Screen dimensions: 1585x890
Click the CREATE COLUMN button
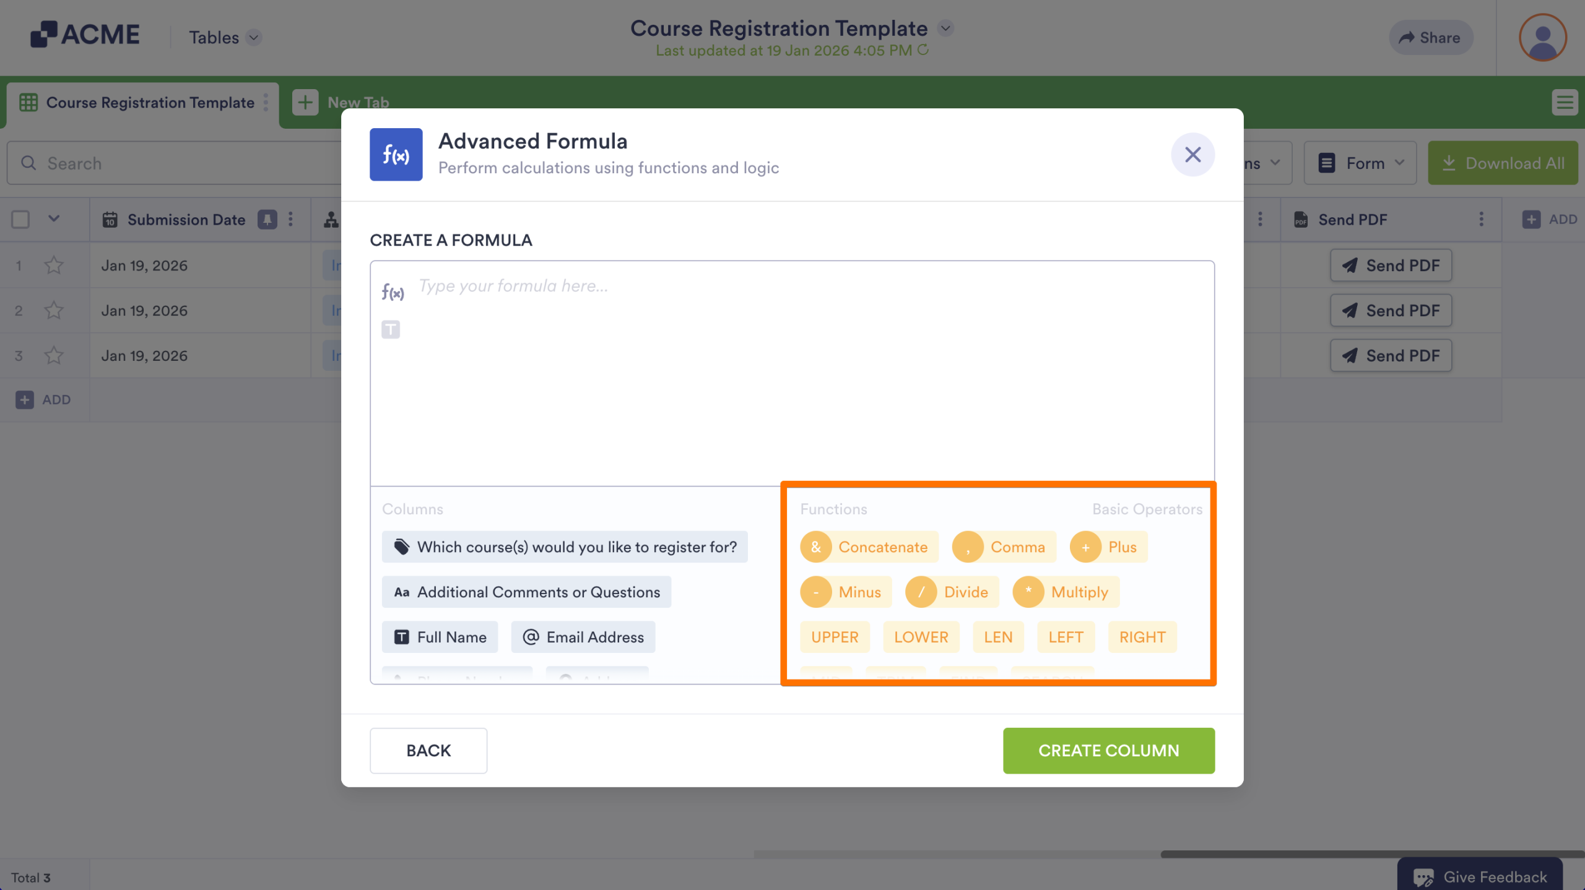pos(1108,750)
